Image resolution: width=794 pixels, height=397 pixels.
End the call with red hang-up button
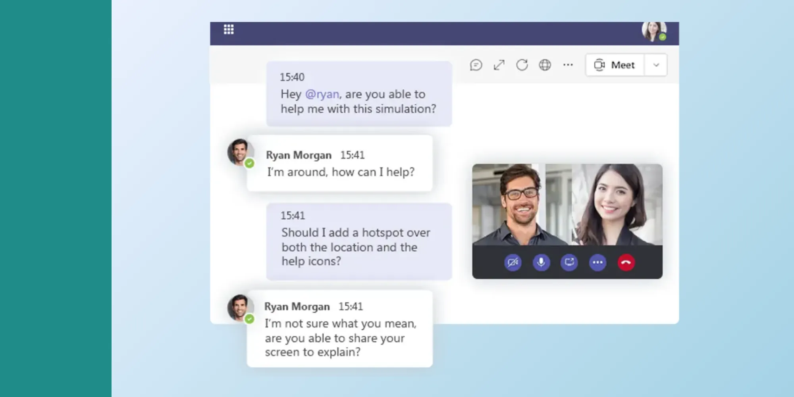(x=626, y=262)
